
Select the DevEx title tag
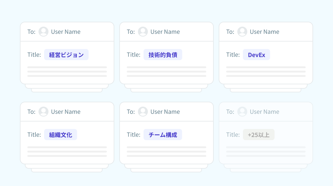click(x=256, y=55)
